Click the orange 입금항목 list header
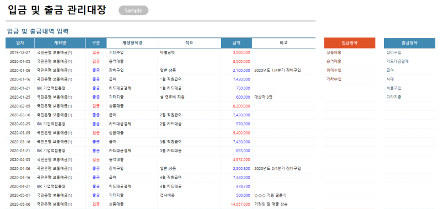 350,43
